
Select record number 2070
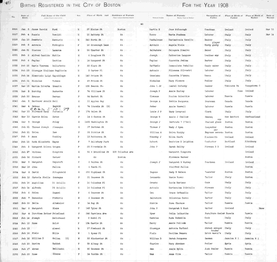click(x=15, y=254)
